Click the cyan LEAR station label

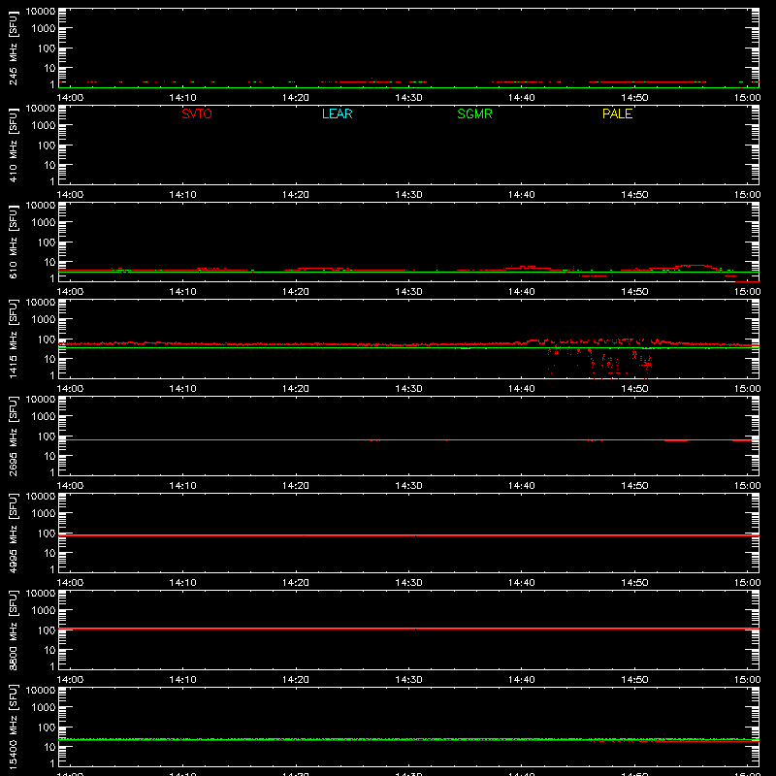click(x=337, y=113)
